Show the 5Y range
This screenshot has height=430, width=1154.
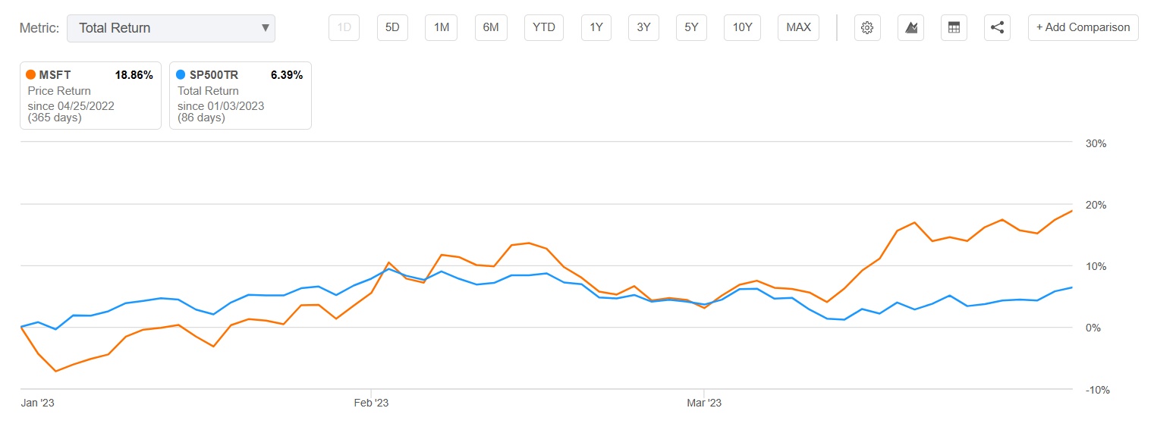(691, 28)
